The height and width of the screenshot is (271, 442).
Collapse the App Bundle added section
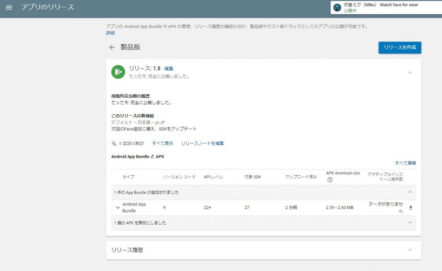point(410,192)
